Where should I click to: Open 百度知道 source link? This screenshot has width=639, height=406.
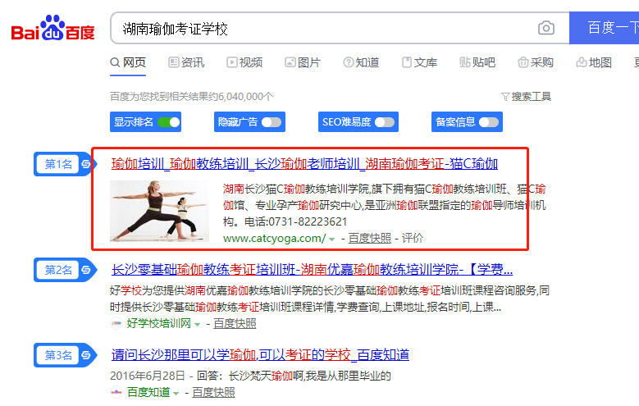click(148, 392)
